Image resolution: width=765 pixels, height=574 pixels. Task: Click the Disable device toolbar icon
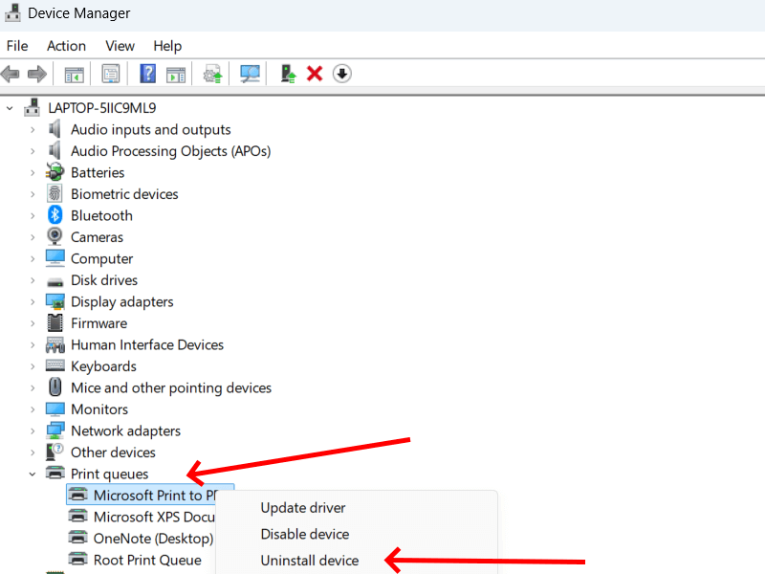(x=341, y=74)
